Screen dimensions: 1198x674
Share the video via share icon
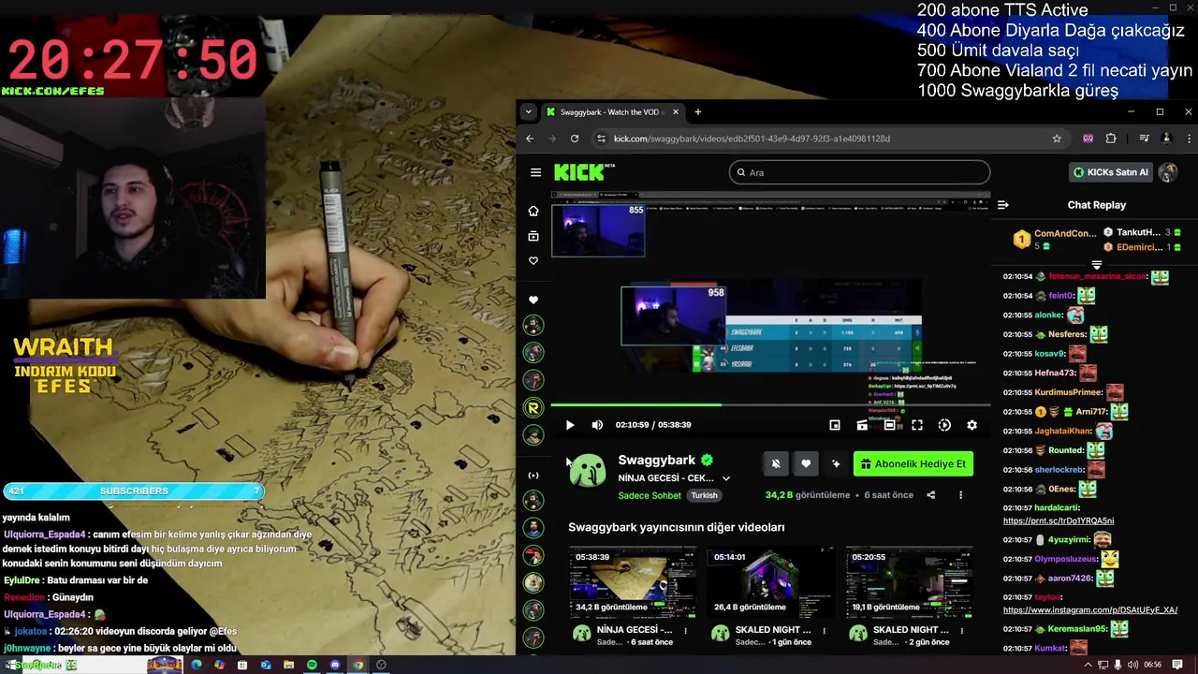(930, 495)
